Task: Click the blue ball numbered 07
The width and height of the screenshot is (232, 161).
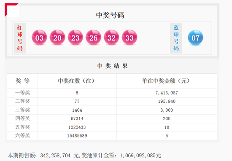Action: [195, 38]
